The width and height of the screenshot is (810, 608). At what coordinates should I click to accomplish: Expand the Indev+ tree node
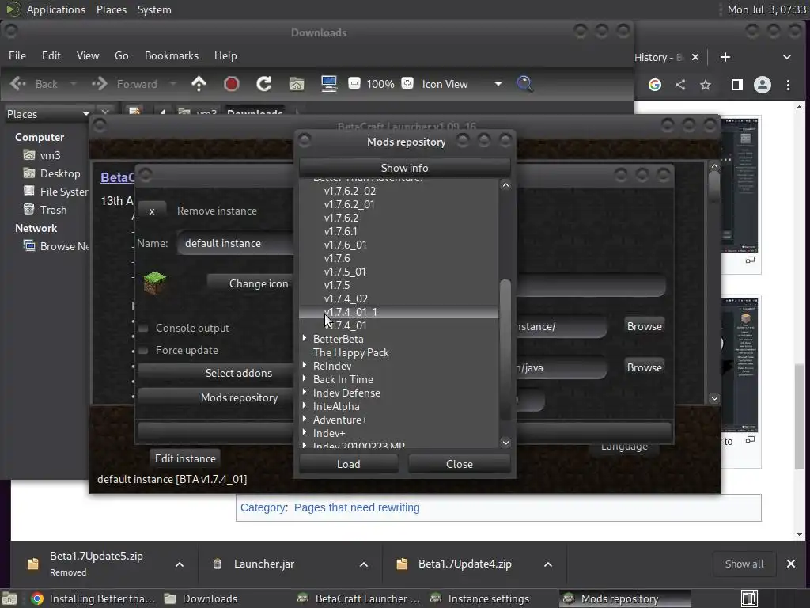(305, 432)
